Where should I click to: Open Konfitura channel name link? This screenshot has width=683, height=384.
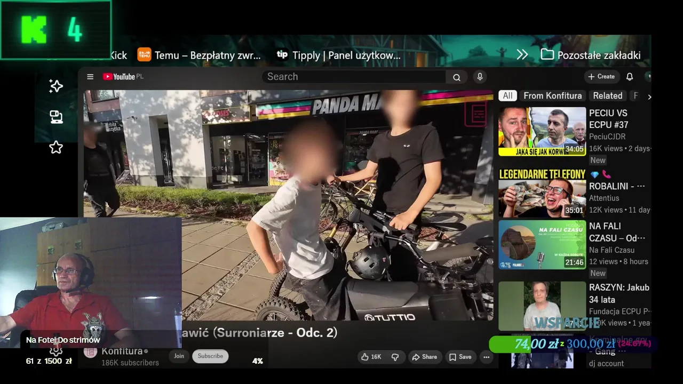(122, 351)
